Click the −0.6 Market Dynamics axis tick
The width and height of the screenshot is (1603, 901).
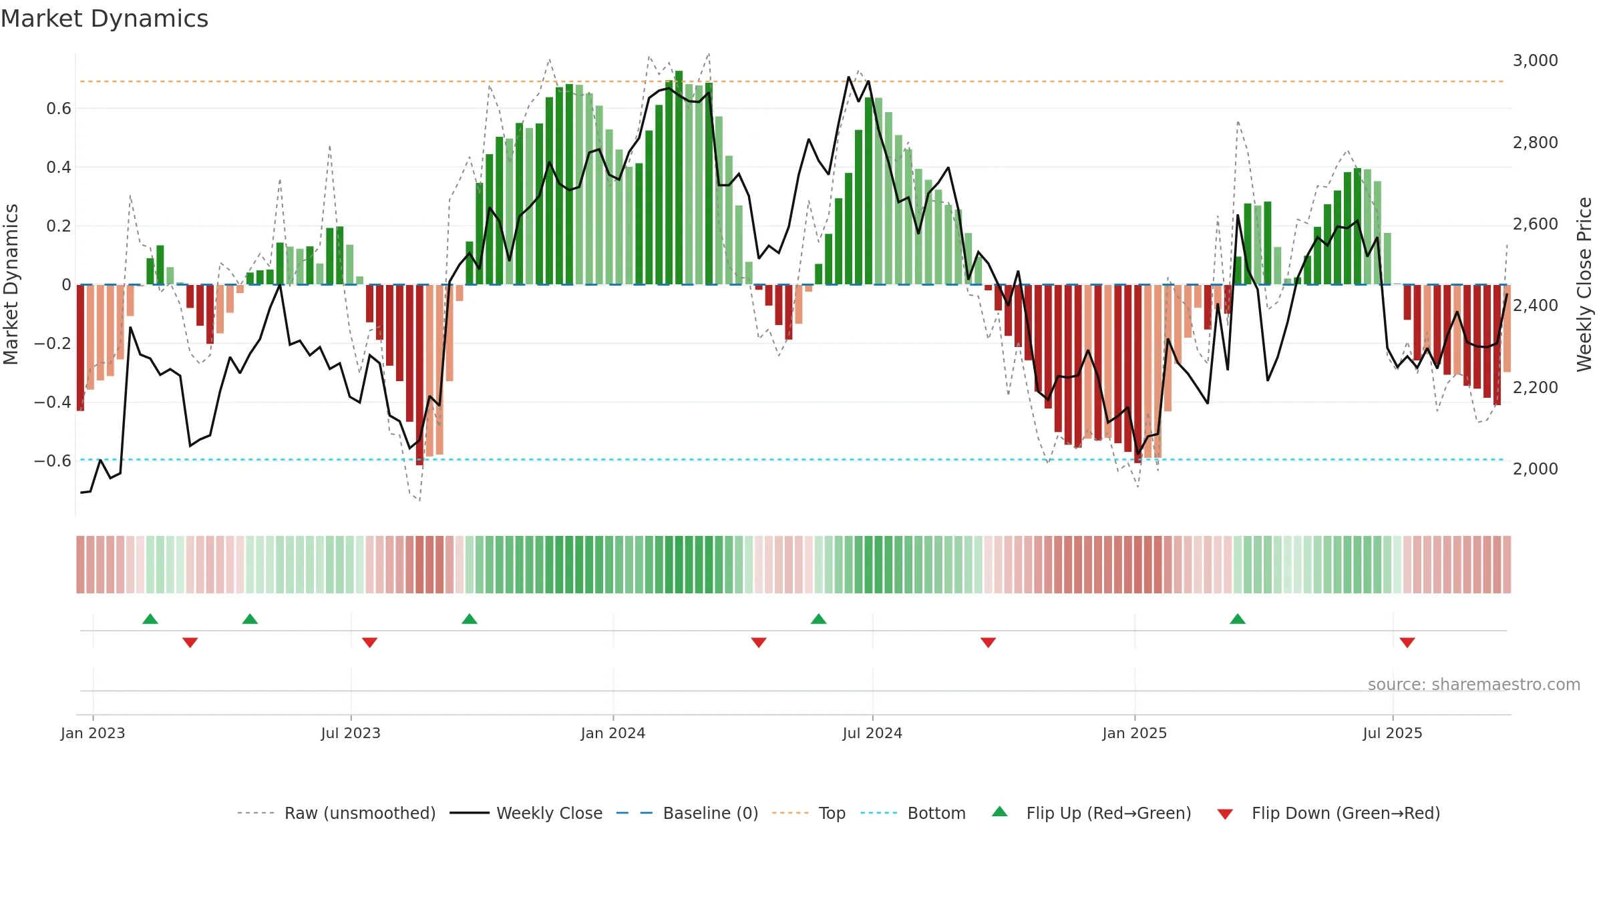(x=53, y=461)
